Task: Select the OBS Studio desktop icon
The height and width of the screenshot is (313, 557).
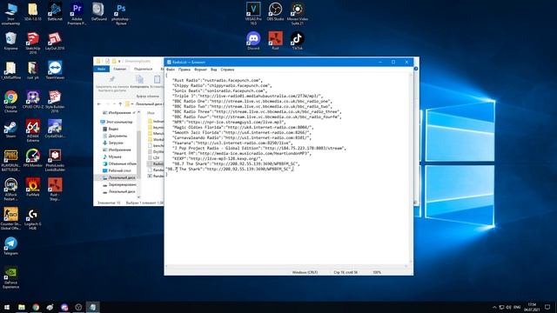Action: (275, 11)
